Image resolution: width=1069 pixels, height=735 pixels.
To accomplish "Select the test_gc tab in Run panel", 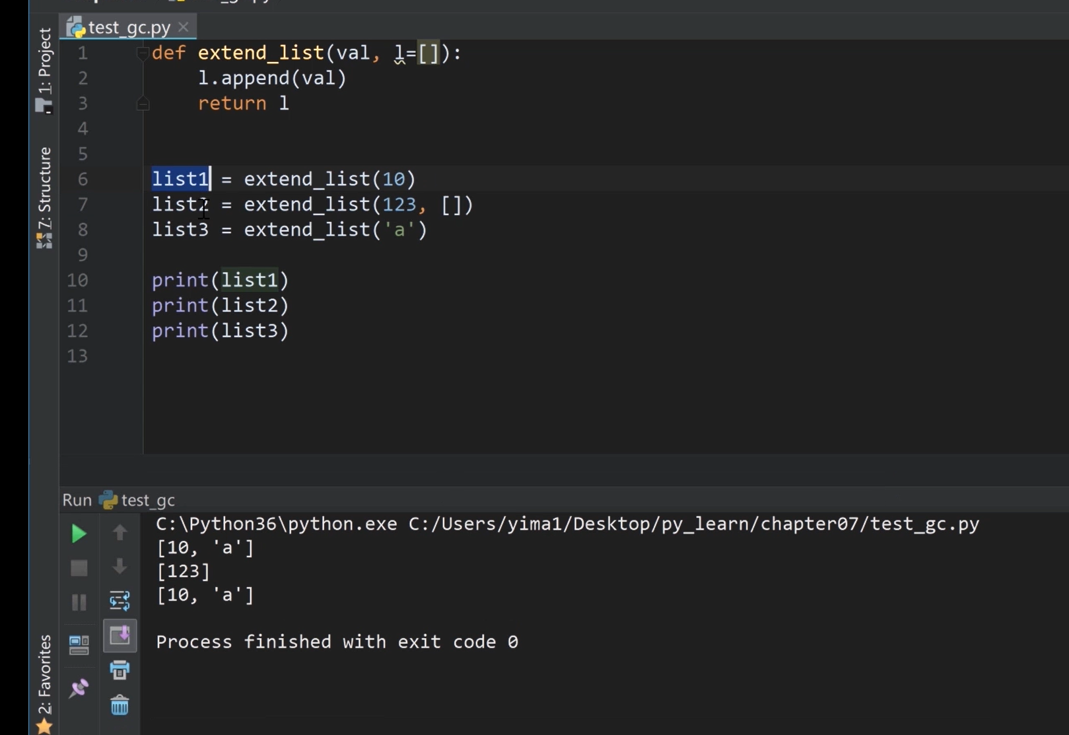I will [x=137, y=500].
